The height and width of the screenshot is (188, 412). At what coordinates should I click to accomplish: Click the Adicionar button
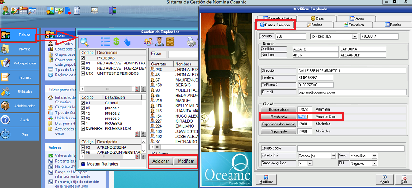coord(161,161)
